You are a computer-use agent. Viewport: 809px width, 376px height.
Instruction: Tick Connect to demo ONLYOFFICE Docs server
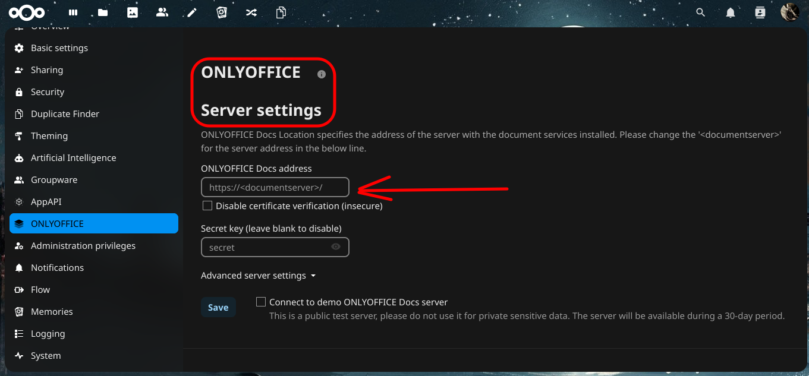click(261, 302)
